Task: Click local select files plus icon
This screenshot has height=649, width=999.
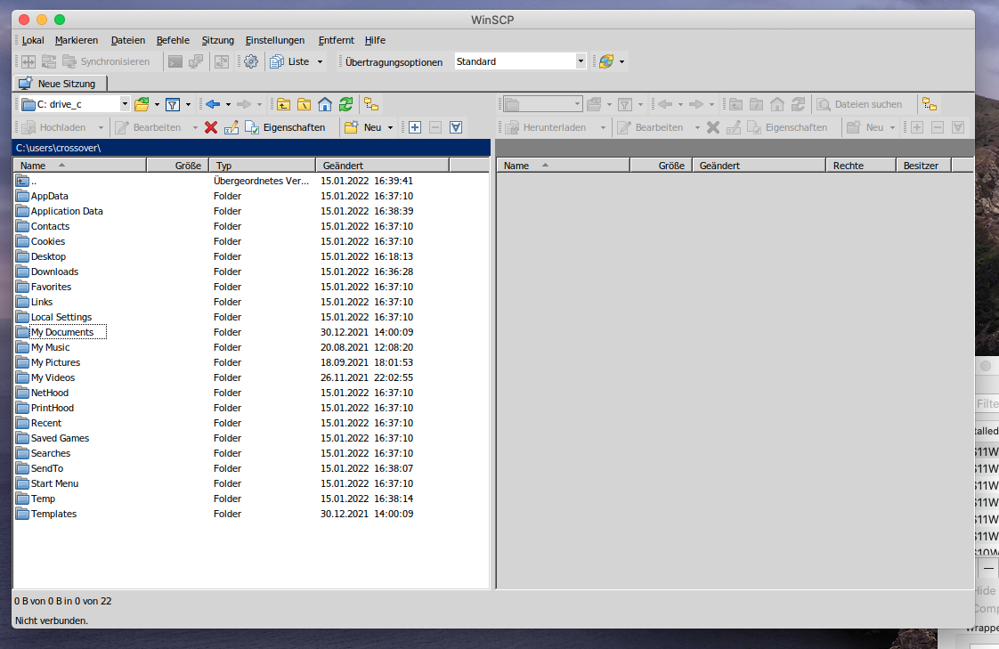Action: [x=415, y=127]
